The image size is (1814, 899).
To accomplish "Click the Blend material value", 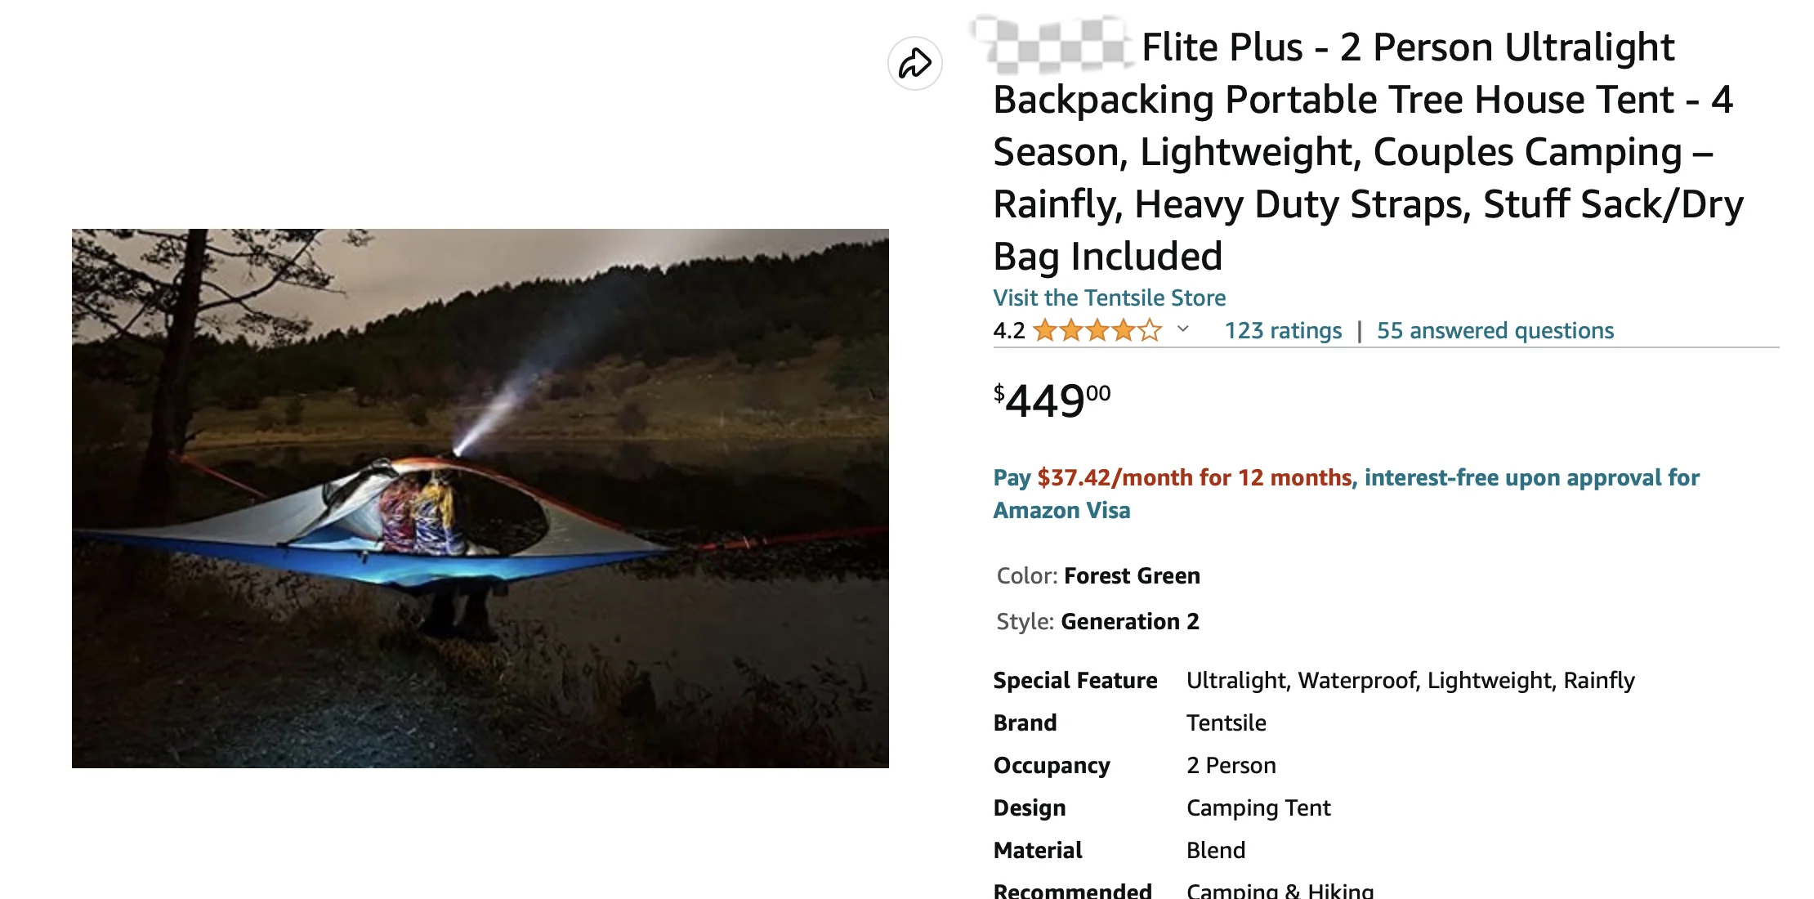I will pyautogui.click(x=1216, y=850).
